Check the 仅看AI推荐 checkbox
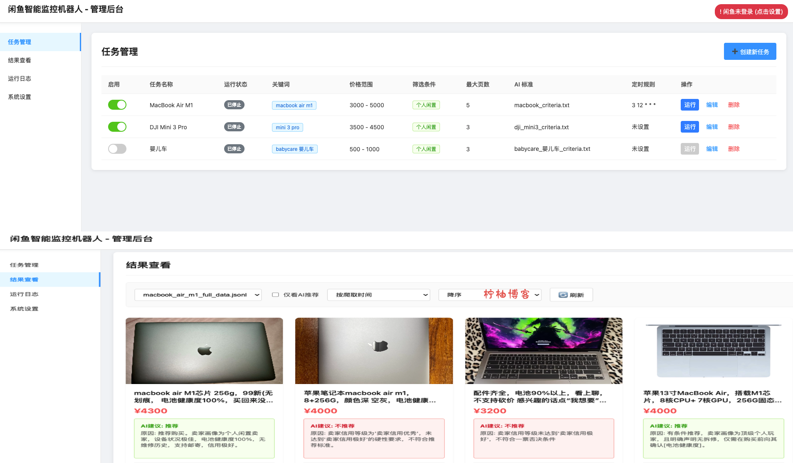 point(275,294)
